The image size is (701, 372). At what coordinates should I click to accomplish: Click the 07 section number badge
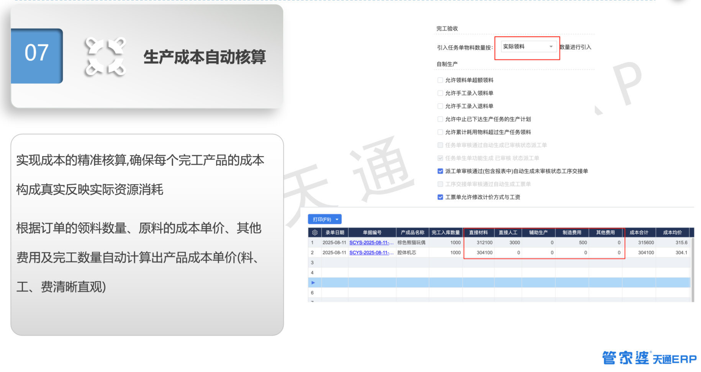[37, 56]
